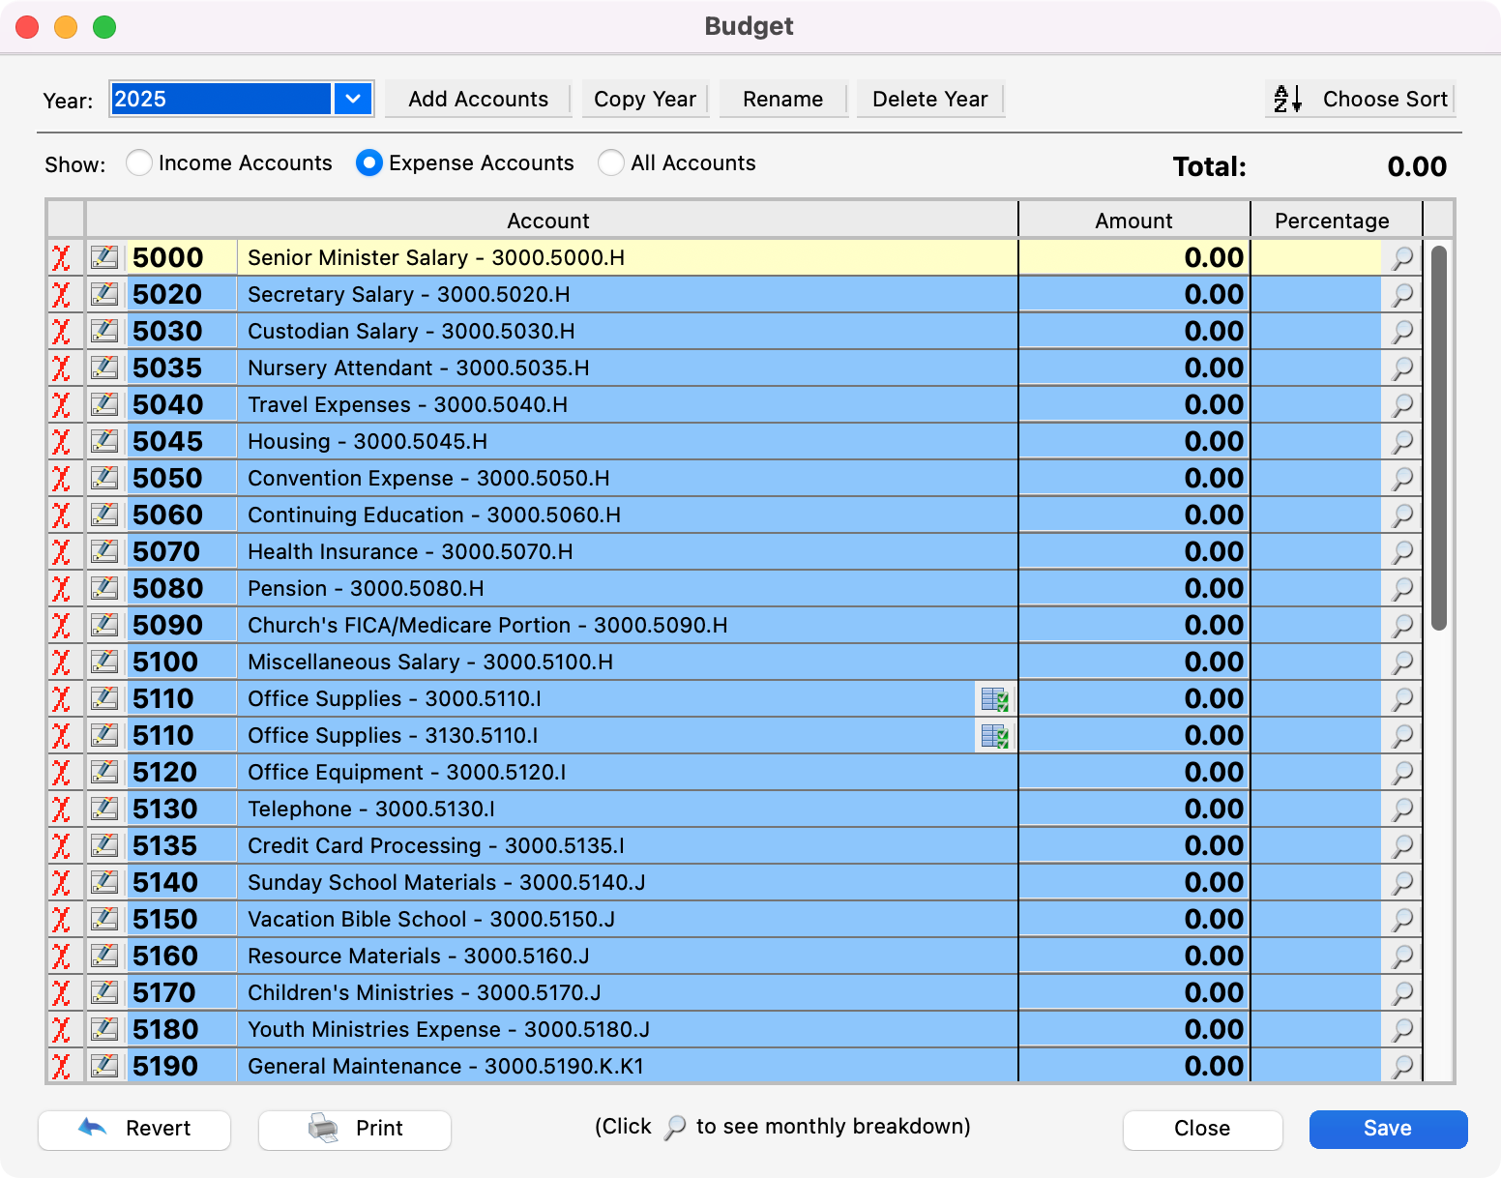This screenshot has height=1178, width=1501.
Task: Select Income Accounts radio button
Action: 139,163
